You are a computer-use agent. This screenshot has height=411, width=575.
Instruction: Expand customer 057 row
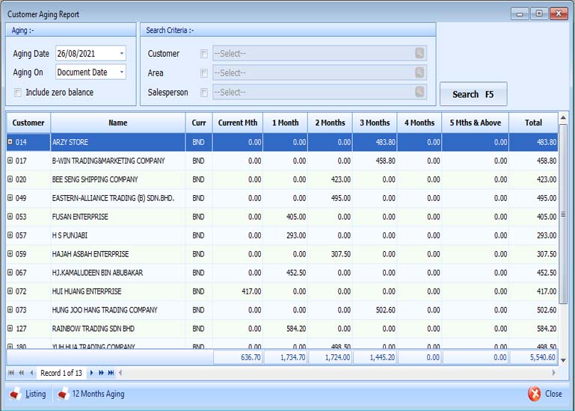10,235
